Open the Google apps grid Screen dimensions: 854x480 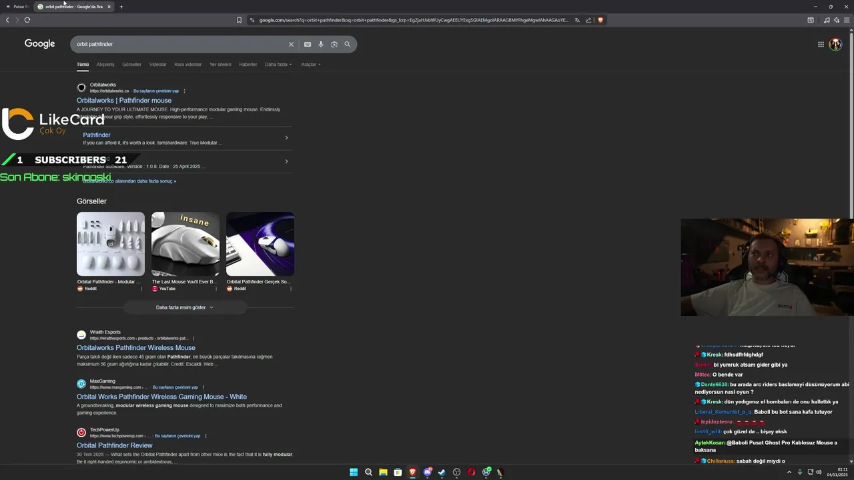tap(821, 44)
